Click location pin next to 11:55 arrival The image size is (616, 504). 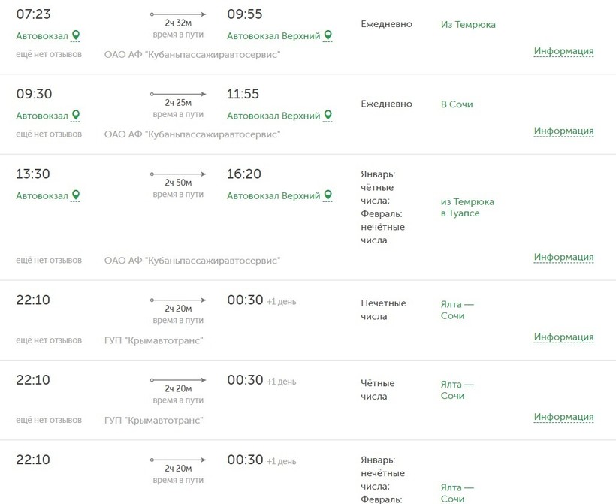(328, 116)
